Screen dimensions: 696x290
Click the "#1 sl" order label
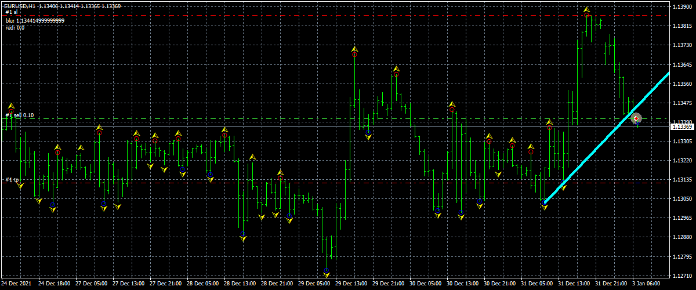pos(12,12)
